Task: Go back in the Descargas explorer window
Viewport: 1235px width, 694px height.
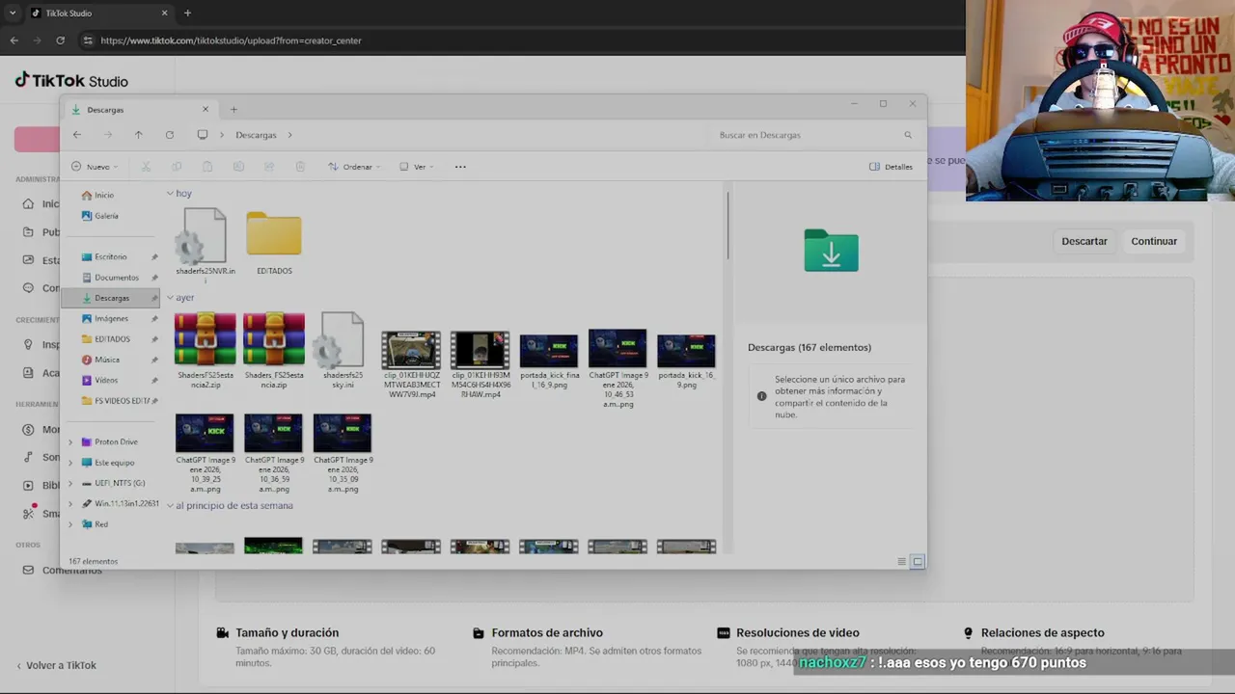Action: (77, 135)
